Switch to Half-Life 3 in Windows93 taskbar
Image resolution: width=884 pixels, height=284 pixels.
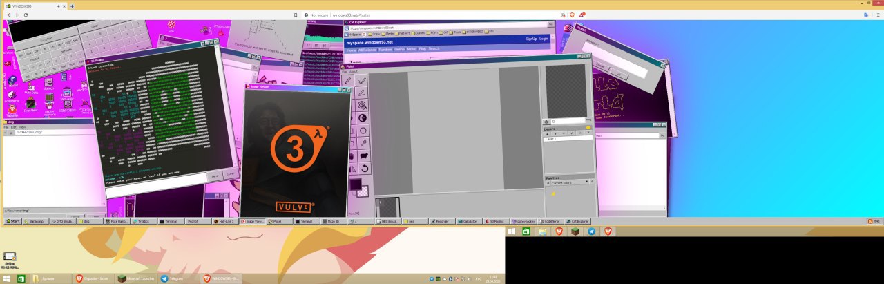224,221
